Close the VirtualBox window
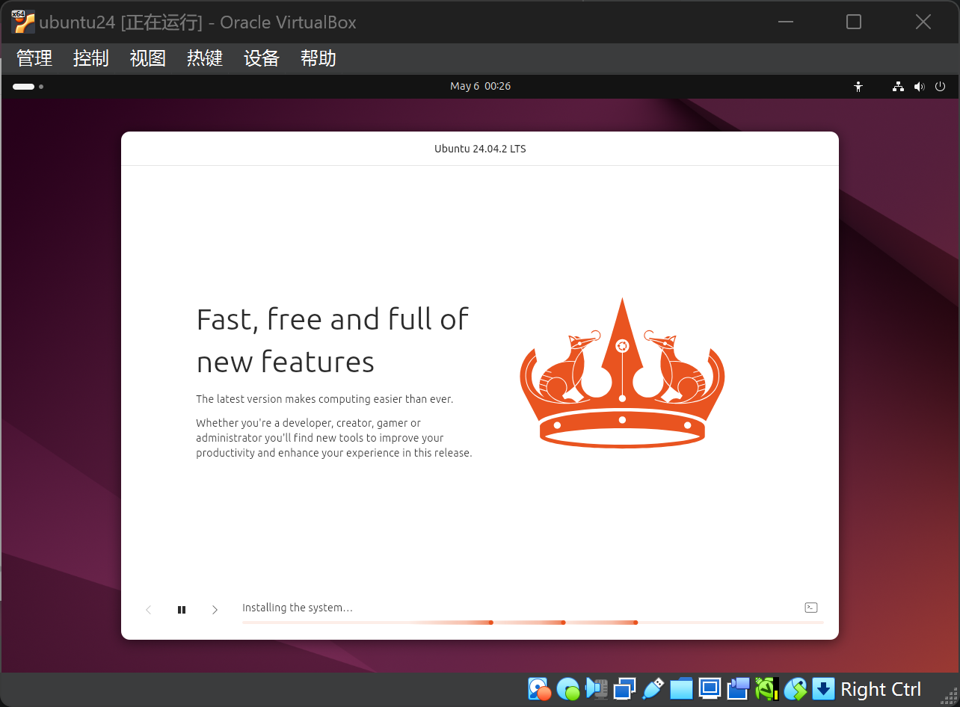 point(923,22)
